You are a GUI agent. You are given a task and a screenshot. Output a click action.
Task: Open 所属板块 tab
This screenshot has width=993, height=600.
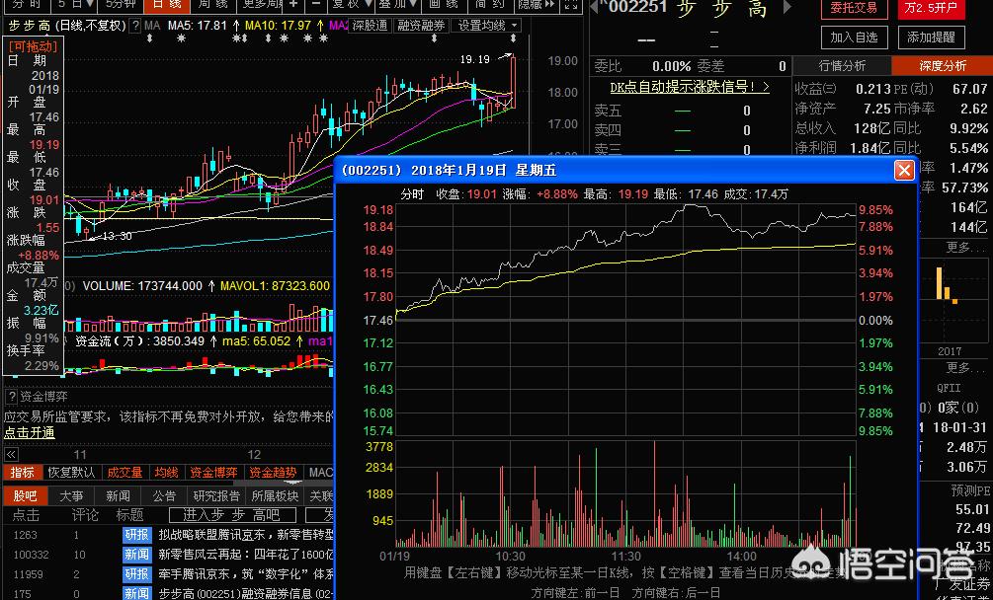click(276, 496)
